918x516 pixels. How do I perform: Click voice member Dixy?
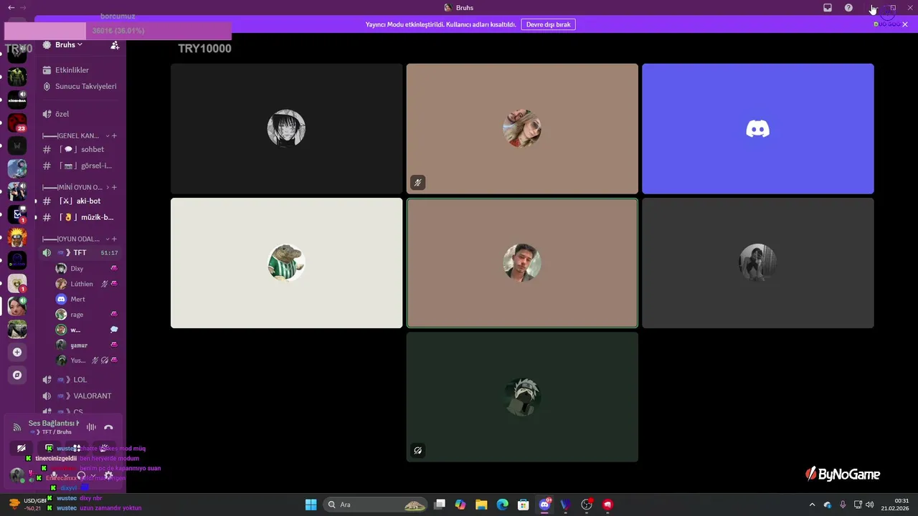tap(86, 268)
